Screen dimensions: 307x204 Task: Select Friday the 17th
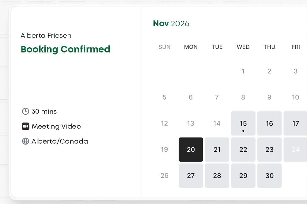[x=295, y=123]
